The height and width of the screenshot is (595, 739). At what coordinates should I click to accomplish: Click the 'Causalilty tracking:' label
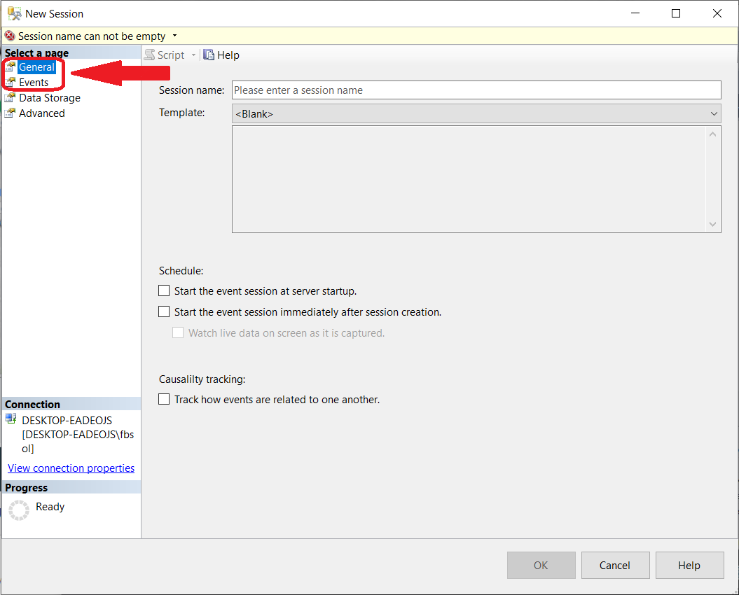202,379
